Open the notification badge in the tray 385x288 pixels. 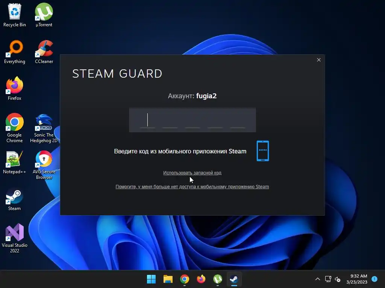coord(374,279)
